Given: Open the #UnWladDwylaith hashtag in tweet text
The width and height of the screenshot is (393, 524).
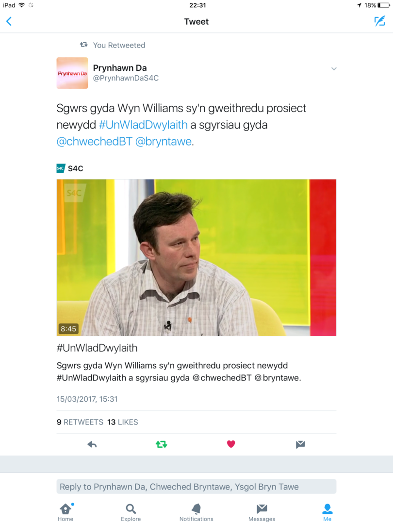Looking at the screenshot, I should [x=143, y=125].
